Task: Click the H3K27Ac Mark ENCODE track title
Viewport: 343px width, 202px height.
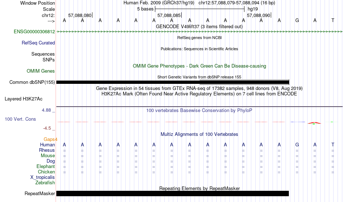Action: point(199,94)
